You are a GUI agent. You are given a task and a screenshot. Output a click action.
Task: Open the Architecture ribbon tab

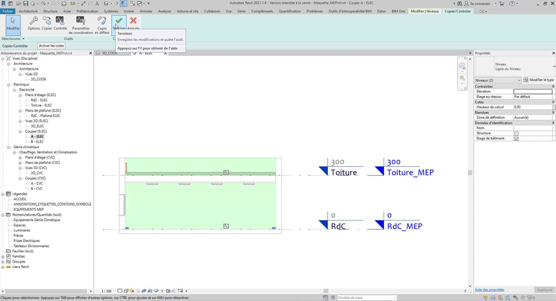[28, 11]
